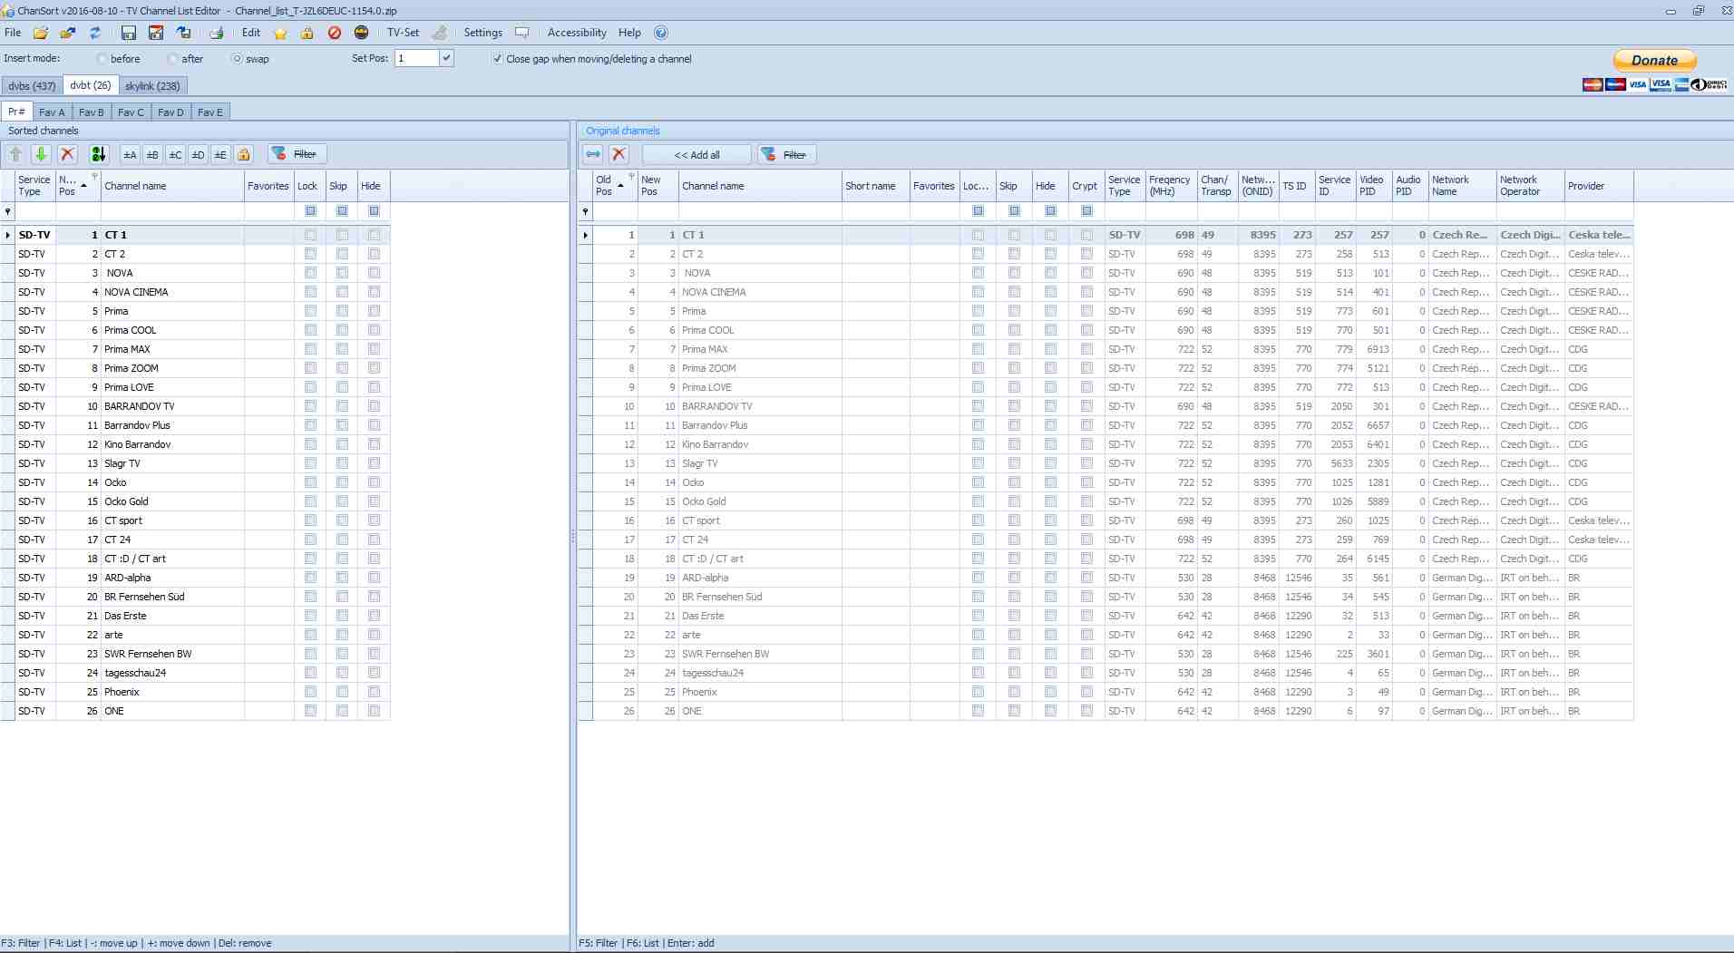1734x953 pixels.
Task: Toggle Lock checkbox for CT 2 in sorted list
Action: point(310,254)
